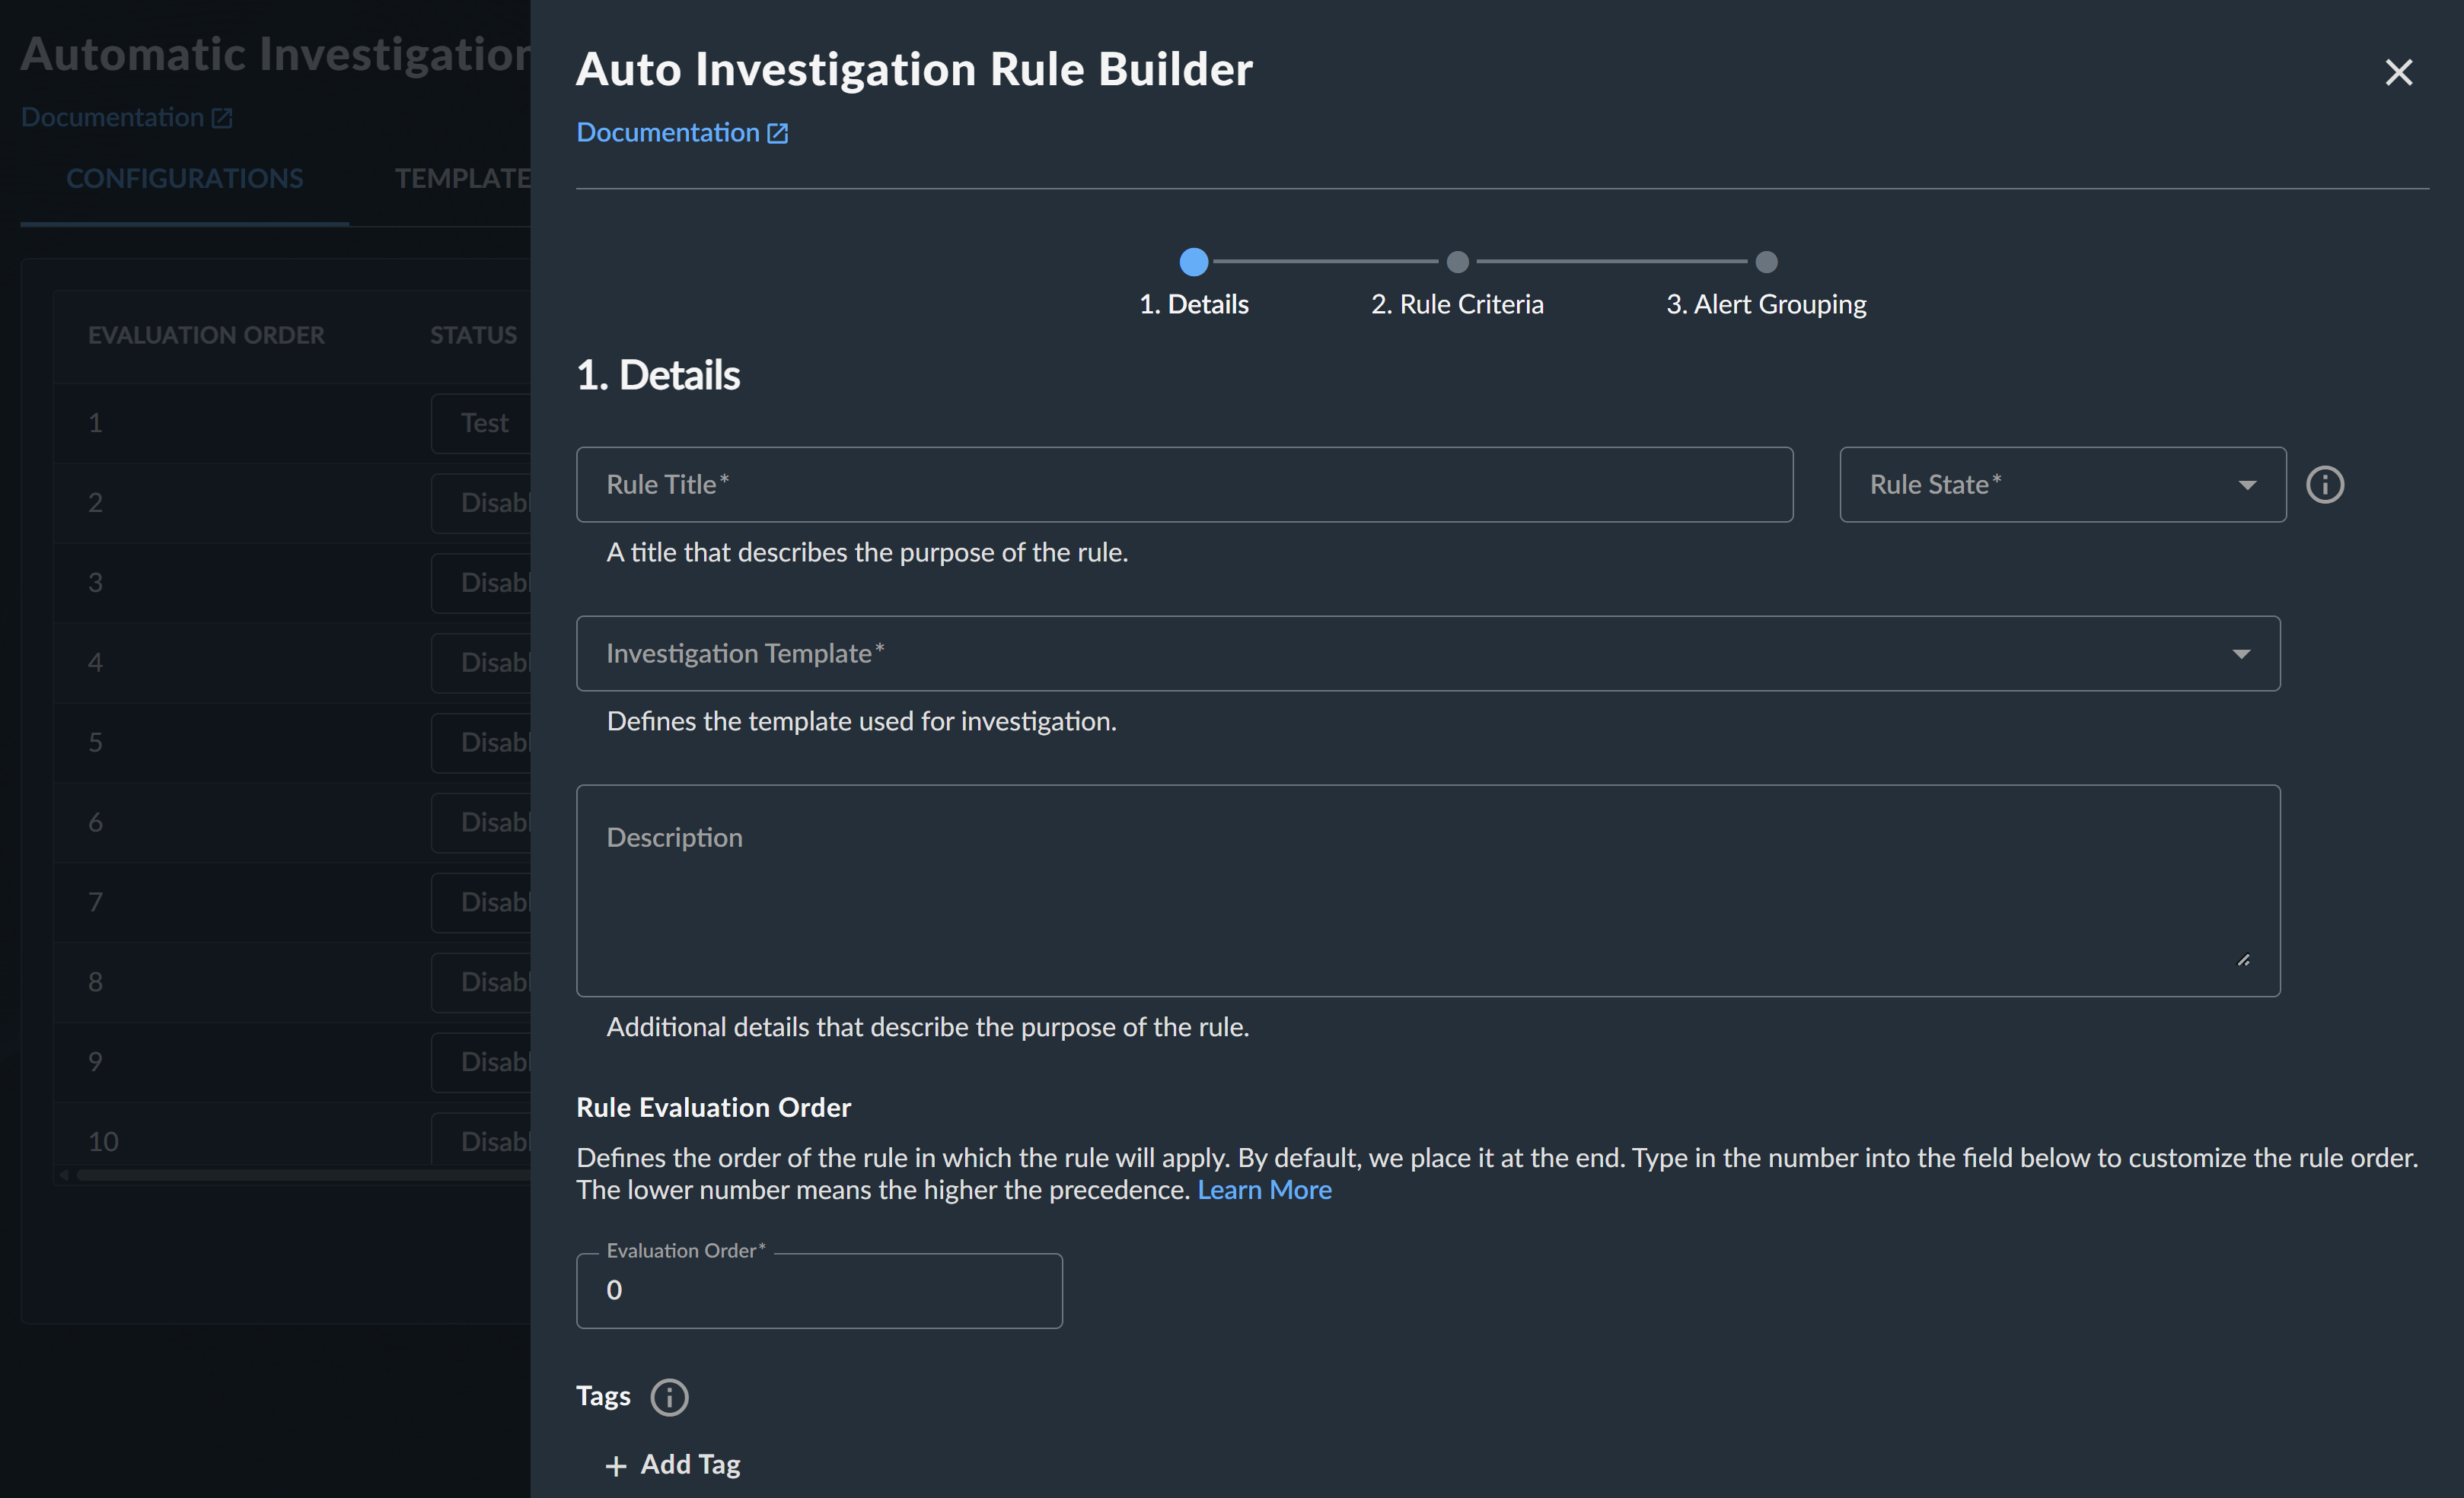Viewport: 2464px width, 1498px height.
Task: Select step 1 Details circle in stepper
Action: coord(1193,262)
